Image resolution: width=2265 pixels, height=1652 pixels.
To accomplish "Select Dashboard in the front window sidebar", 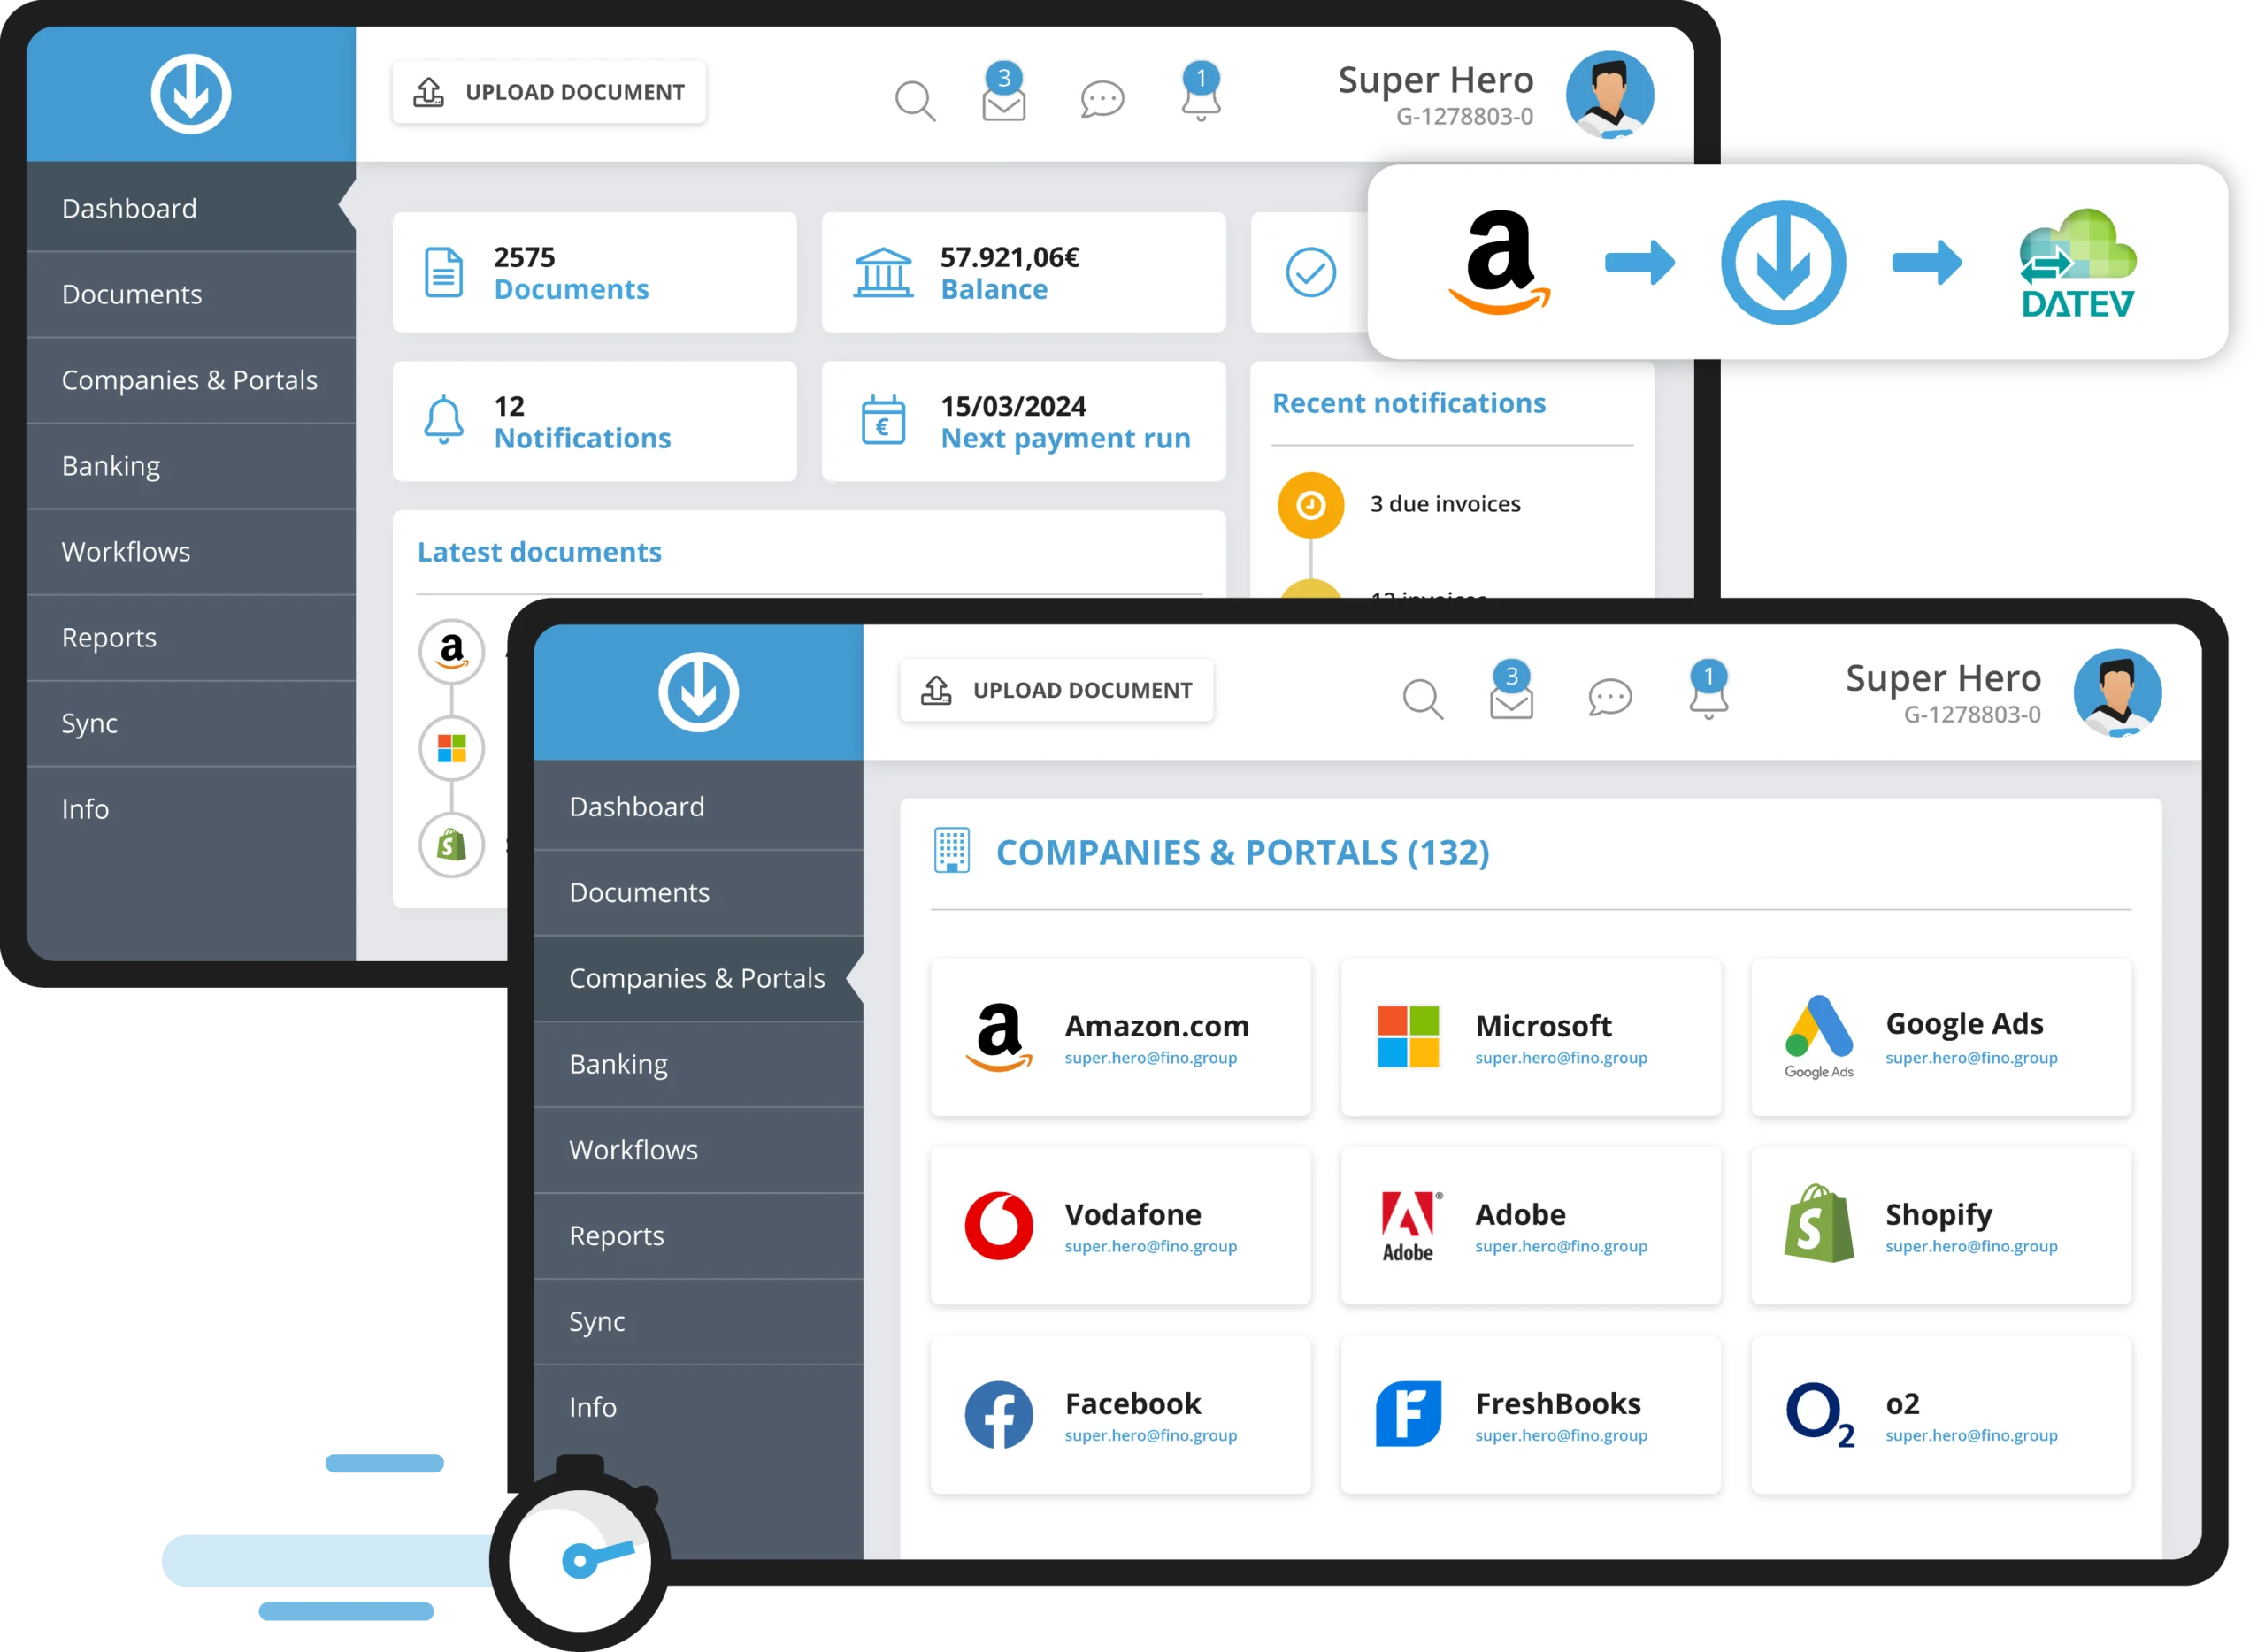I will pos(698,806).
